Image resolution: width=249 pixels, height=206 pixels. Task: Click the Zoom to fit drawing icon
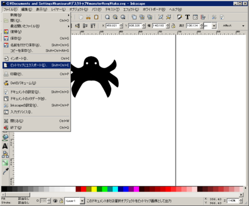115,17
